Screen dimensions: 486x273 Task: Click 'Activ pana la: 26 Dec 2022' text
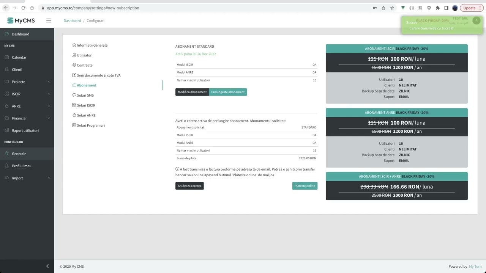click(x=196, y=54)
